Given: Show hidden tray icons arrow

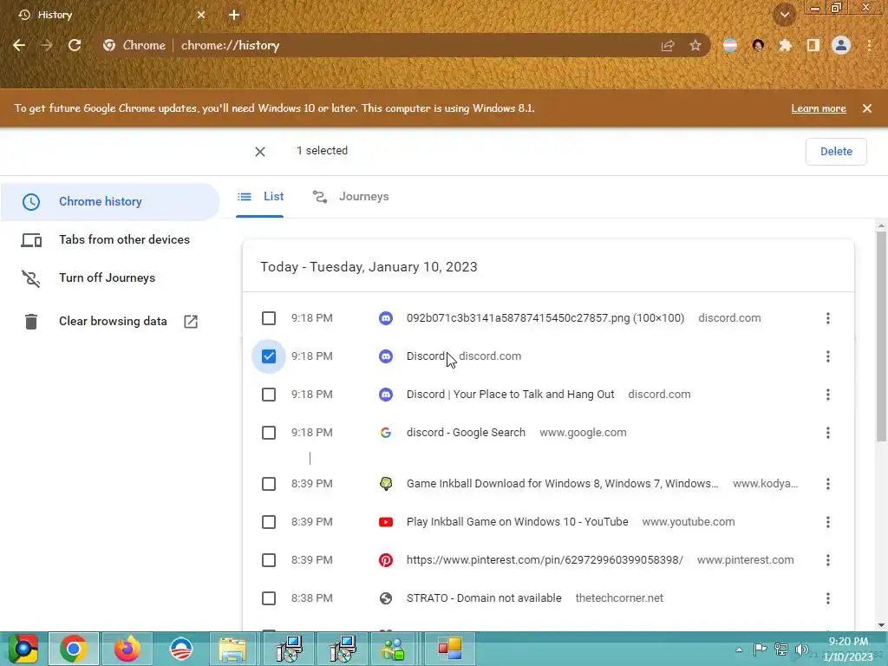Looking at the screenshot, I should [x=739, y=650].
